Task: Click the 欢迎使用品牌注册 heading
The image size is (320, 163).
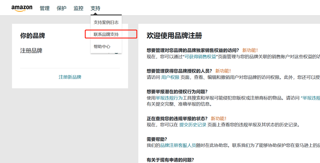Action: (x=174, y=36)
